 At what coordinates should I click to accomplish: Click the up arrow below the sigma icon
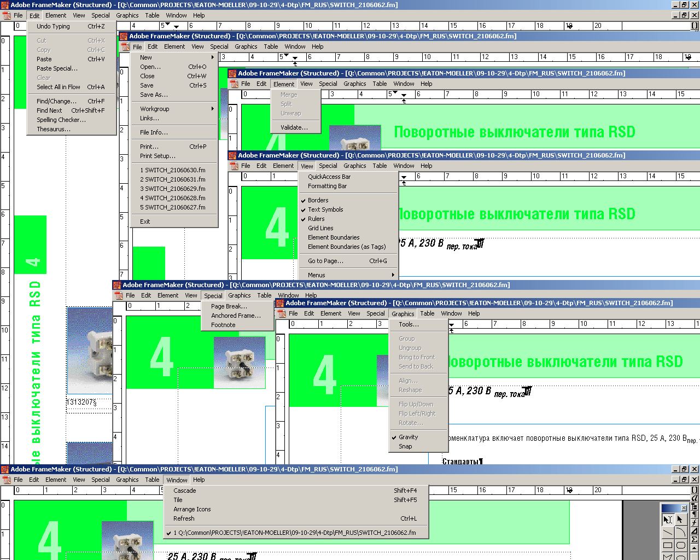tap(695, 547)
